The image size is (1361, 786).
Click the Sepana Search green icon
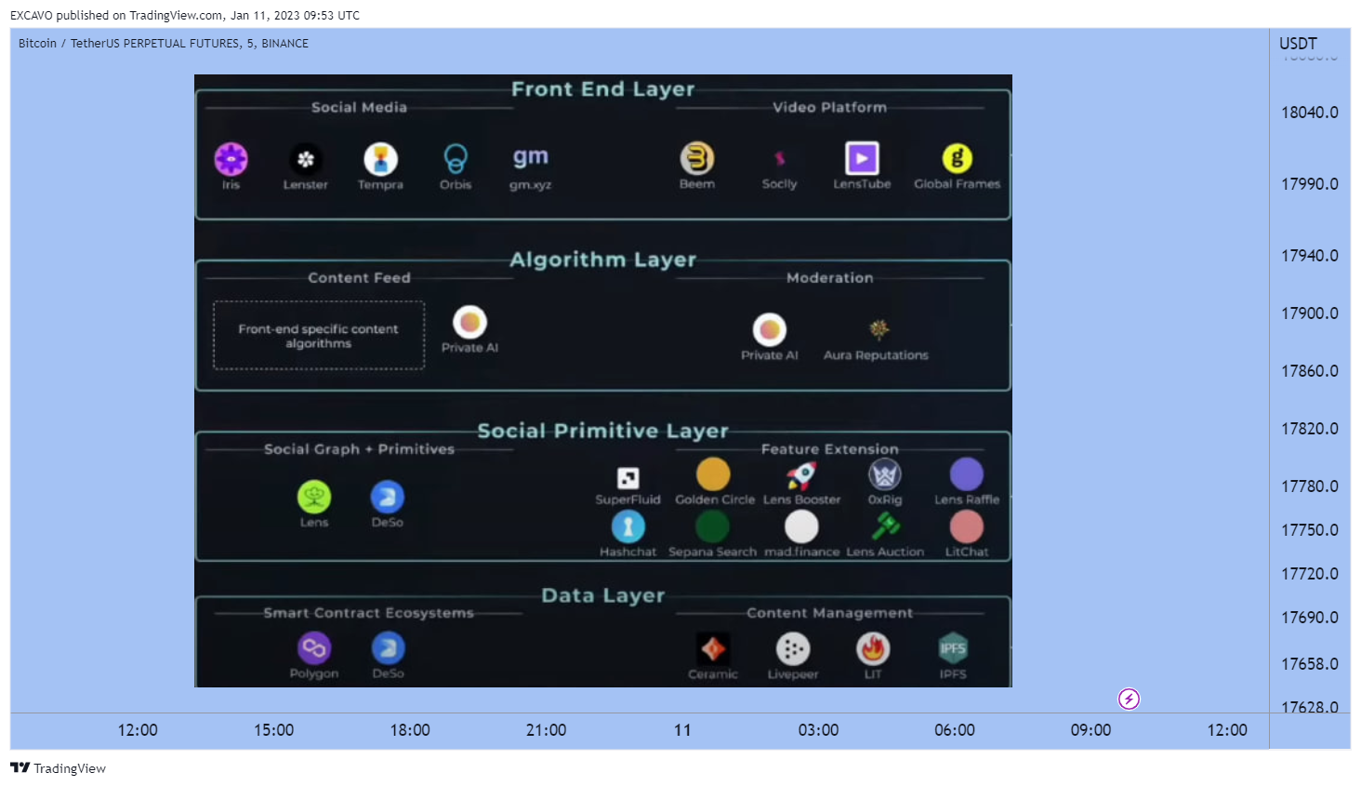point(712,527)
